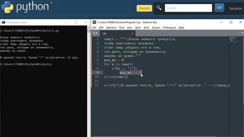Image resolution: width=244 pixels, height=137 pixels.
Task: Go to next tab with right arrow
Action: pyautogui.click(x=97, y=33)
